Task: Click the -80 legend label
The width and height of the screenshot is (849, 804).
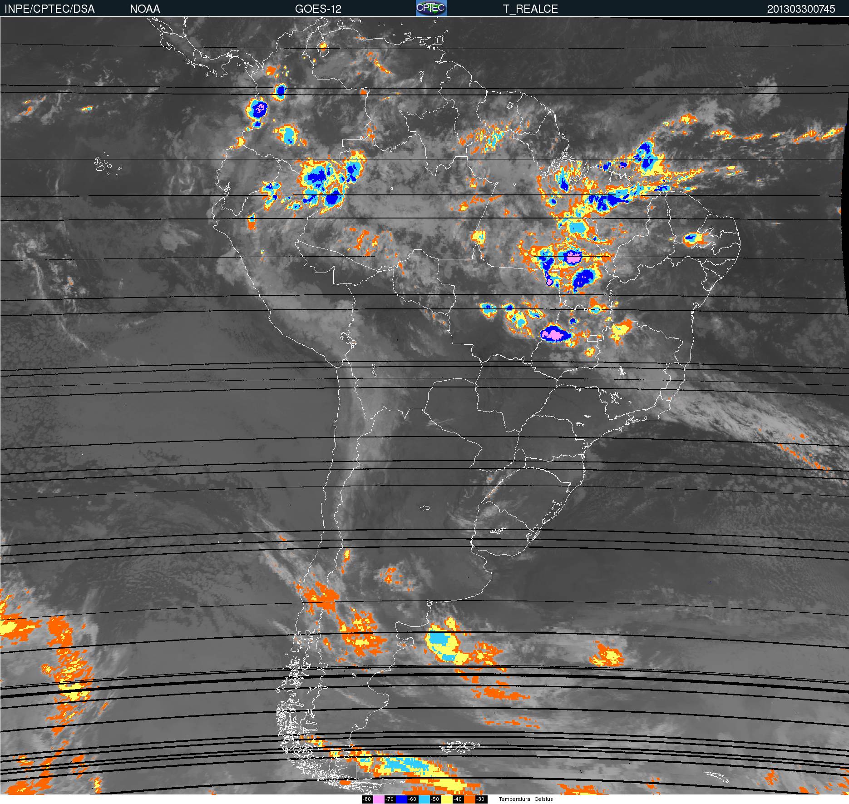Action: [x=367, y=799]
